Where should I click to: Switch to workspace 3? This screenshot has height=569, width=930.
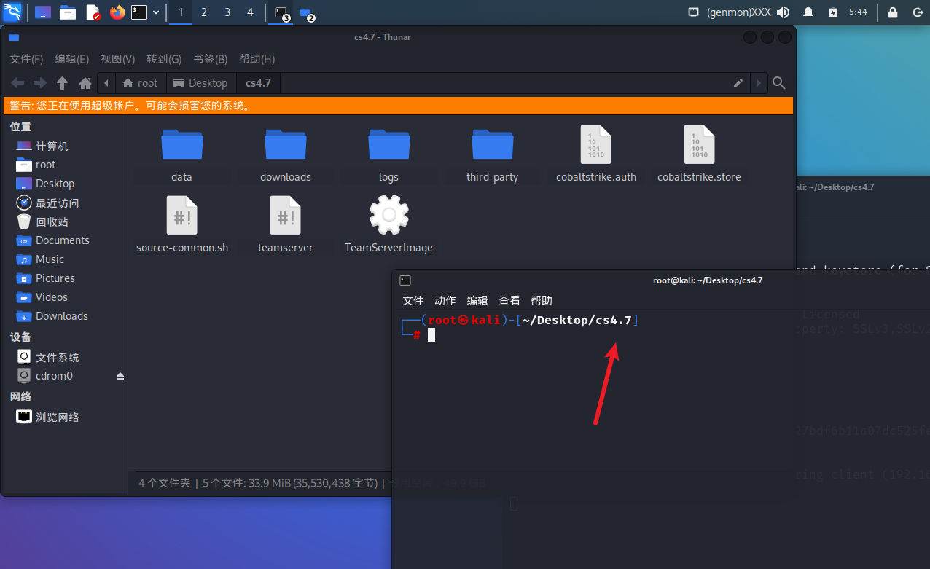pos(227,12)
